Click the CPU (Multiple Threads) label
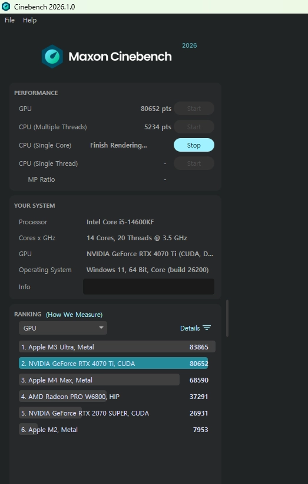 (52, 127)
